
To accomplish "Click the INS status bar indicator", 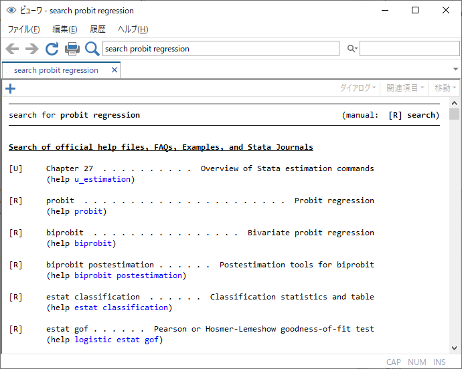I will tap(439, 362).
